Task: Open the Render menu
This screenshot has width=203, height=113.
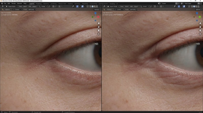Action: coord(14,4)
